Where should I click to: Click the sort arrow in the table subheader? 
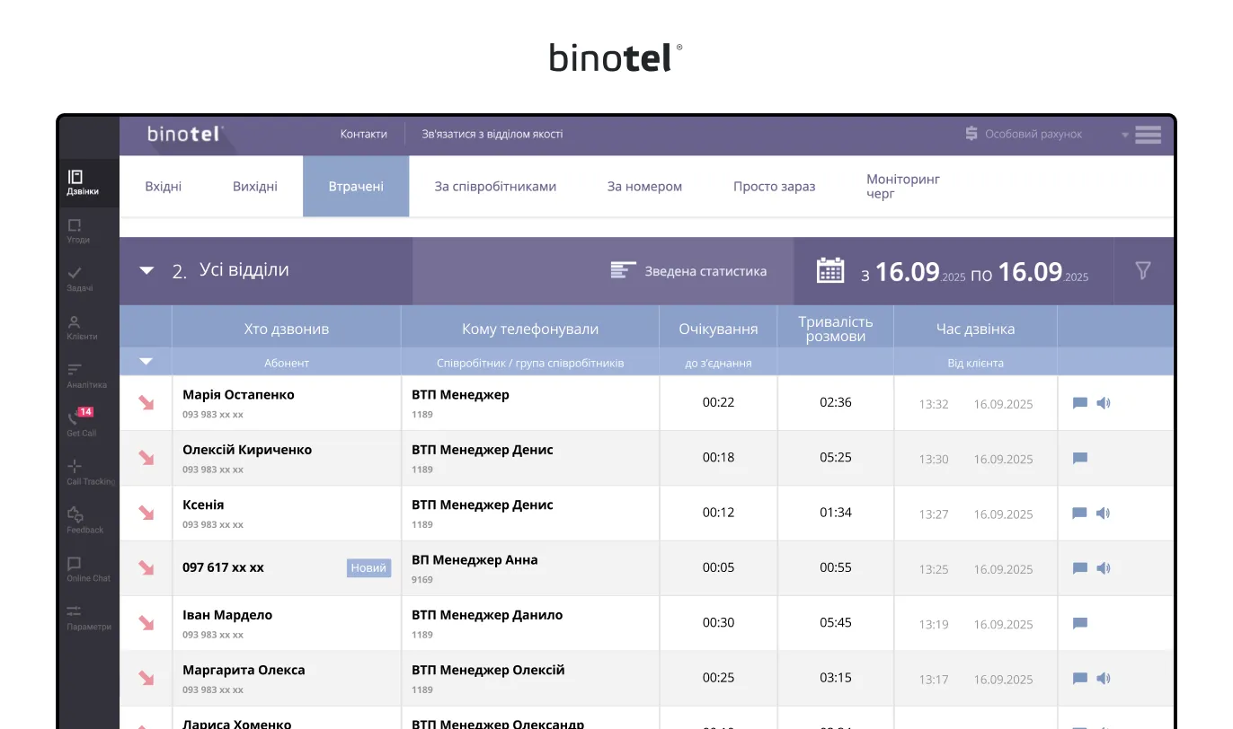pyautogui.click(x=146, y=362)
